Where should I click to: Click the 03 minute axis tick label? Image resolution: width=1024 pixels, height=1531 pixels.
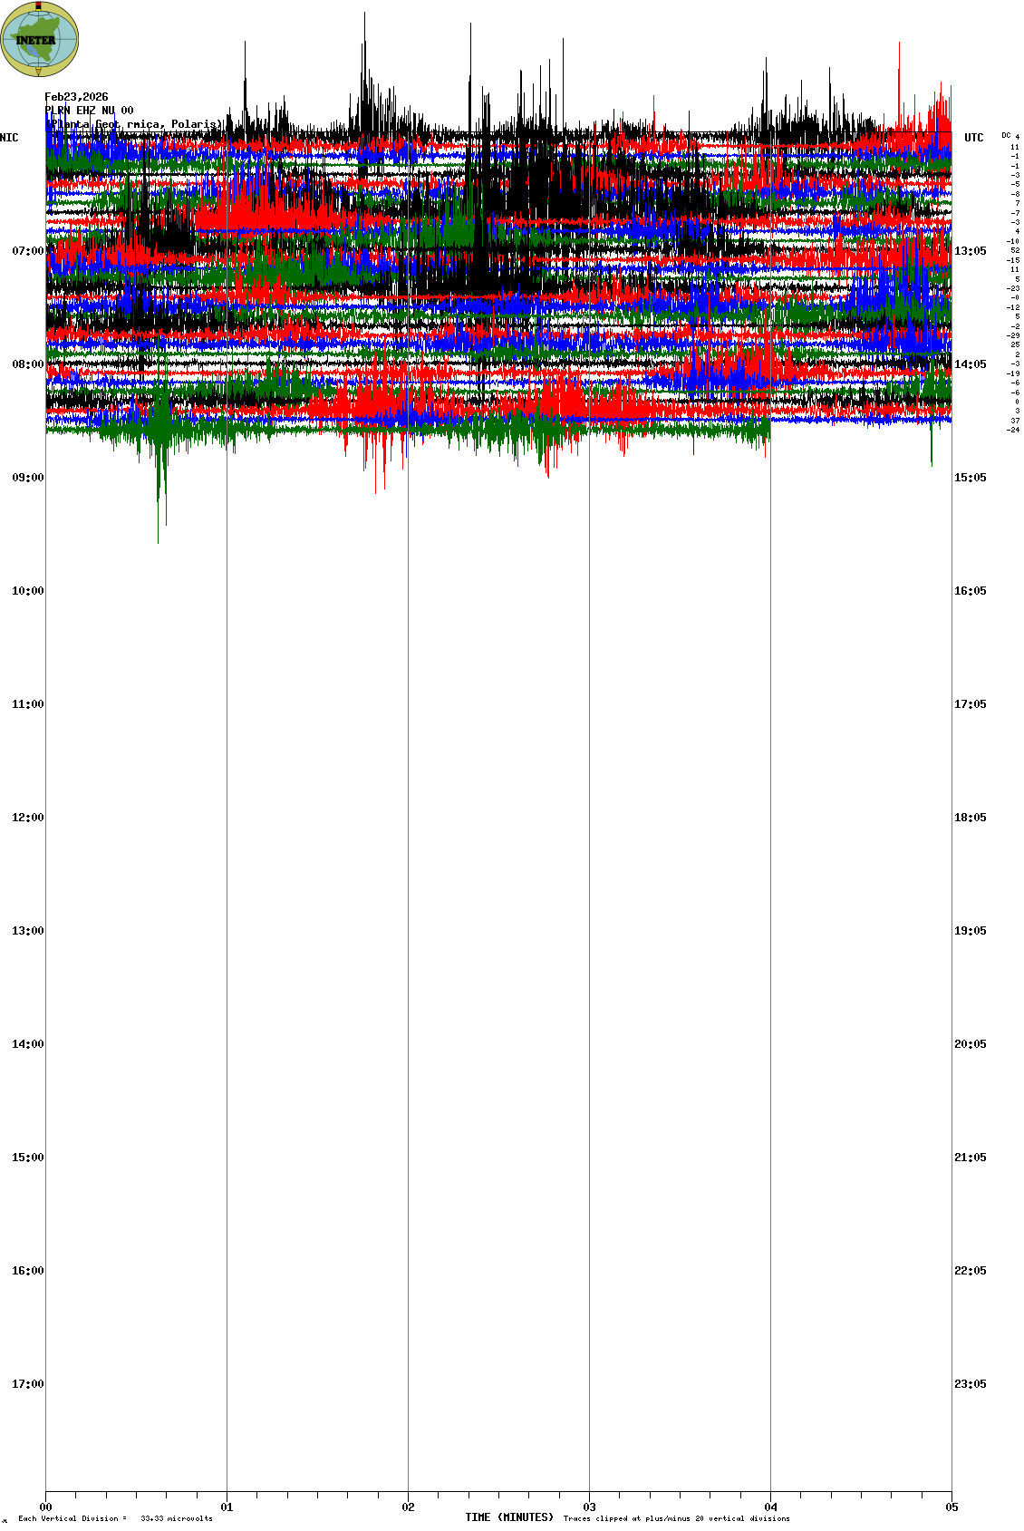(x=590, y=1507)
